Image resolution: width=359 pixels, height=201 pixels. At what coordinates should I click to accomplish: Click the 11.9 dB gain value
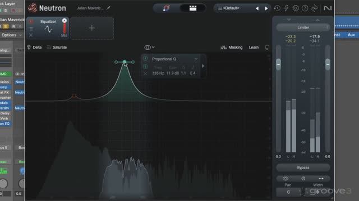[173, 73]
